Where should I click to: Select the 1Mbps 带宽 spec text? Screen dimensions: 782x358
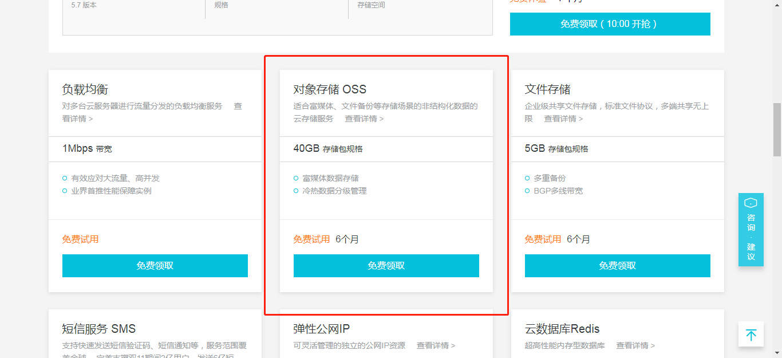click(x=87, y=149)
